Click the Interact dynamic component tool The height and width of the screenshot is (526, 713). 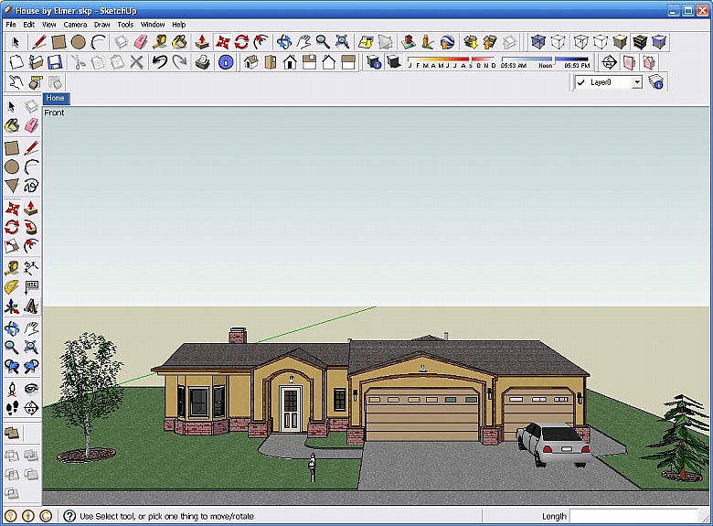(16, 82)
